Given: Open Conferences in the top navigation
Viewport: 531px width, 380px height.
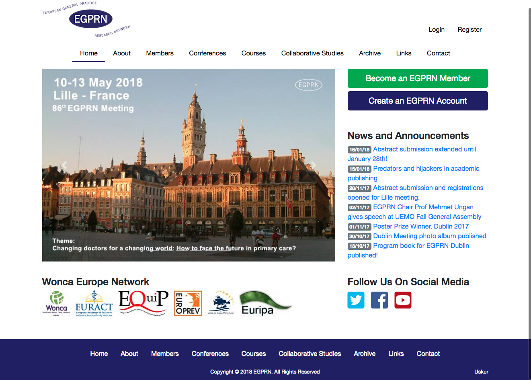Looking at the screenshot, I should tap(207, 53).
